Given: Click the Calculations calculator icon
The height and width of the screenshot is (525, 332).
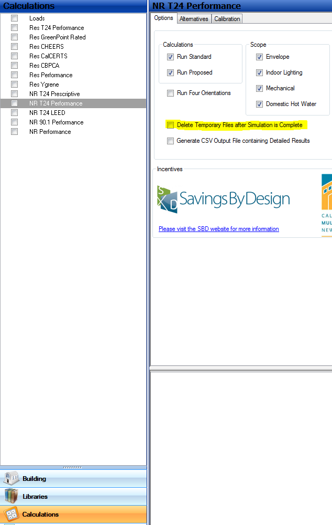Looking at the screenshot, I should pos(11,514).
